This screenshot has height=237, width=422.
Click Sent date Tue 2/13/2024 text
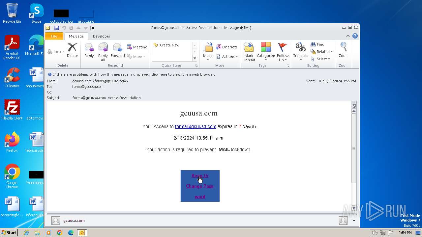337,81
